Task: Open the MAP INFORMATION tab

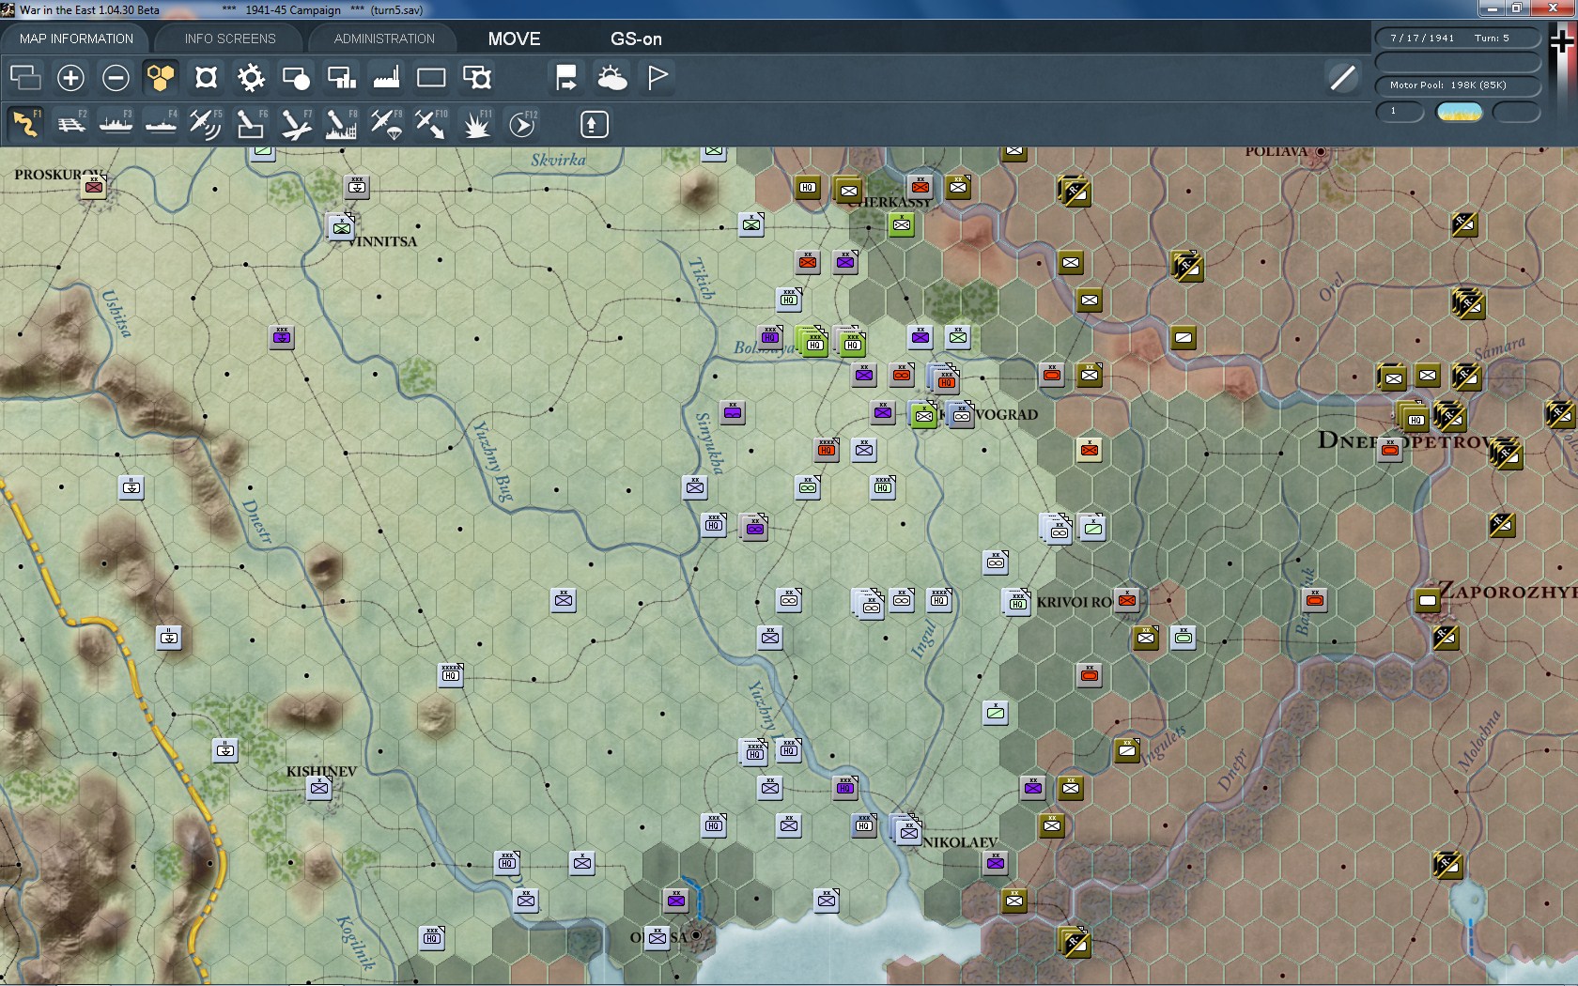Action: click(x=76, y=39)
